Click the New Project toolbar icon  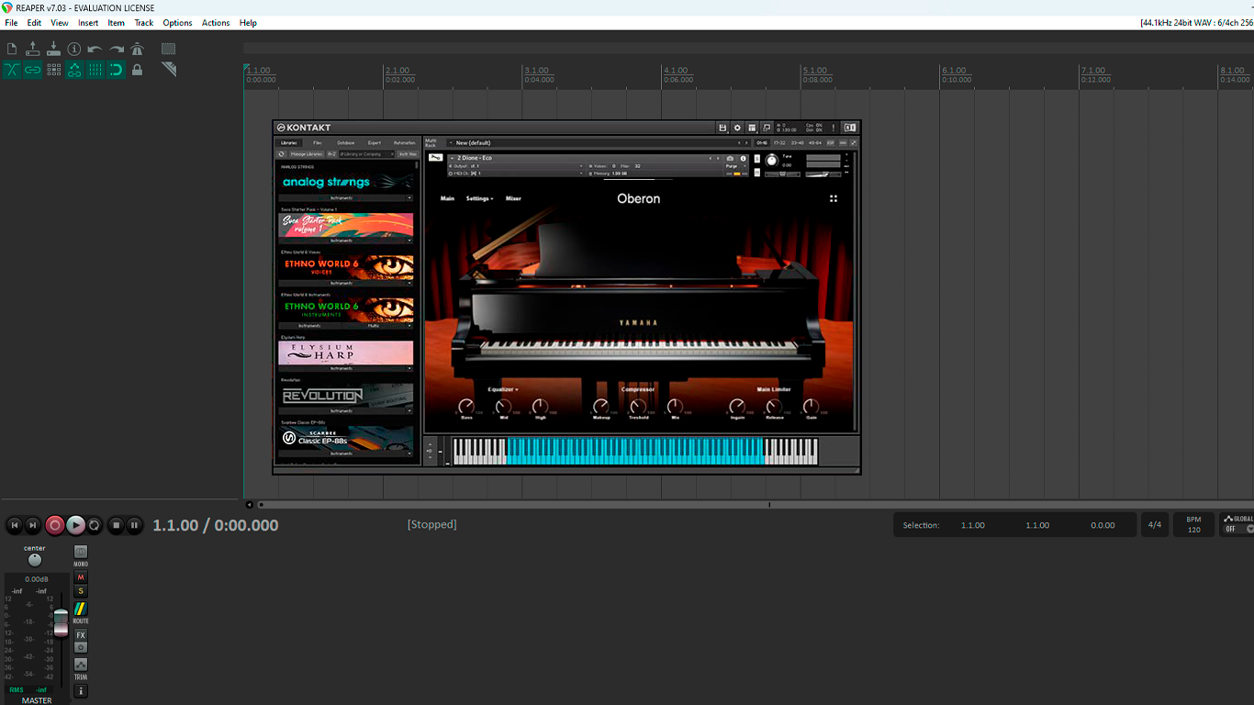[12, 49]
